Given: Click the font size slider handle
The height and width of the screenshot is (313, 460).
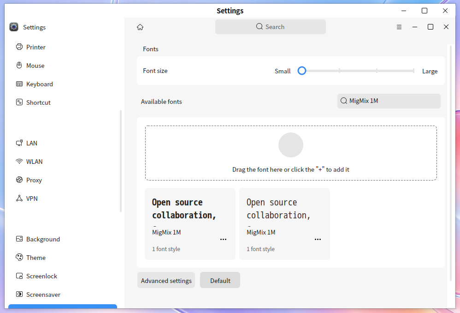Looking at the screenshot, I should tap(302, 71).
